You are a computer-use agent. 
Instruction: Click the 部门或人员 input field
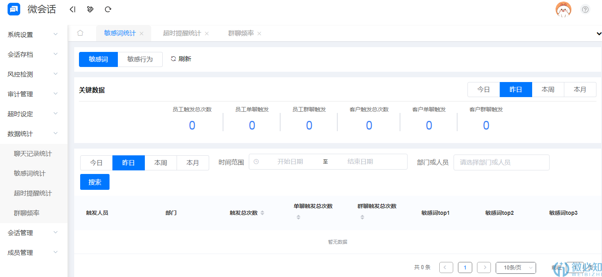pyautogui.click(x=501, y=162)
